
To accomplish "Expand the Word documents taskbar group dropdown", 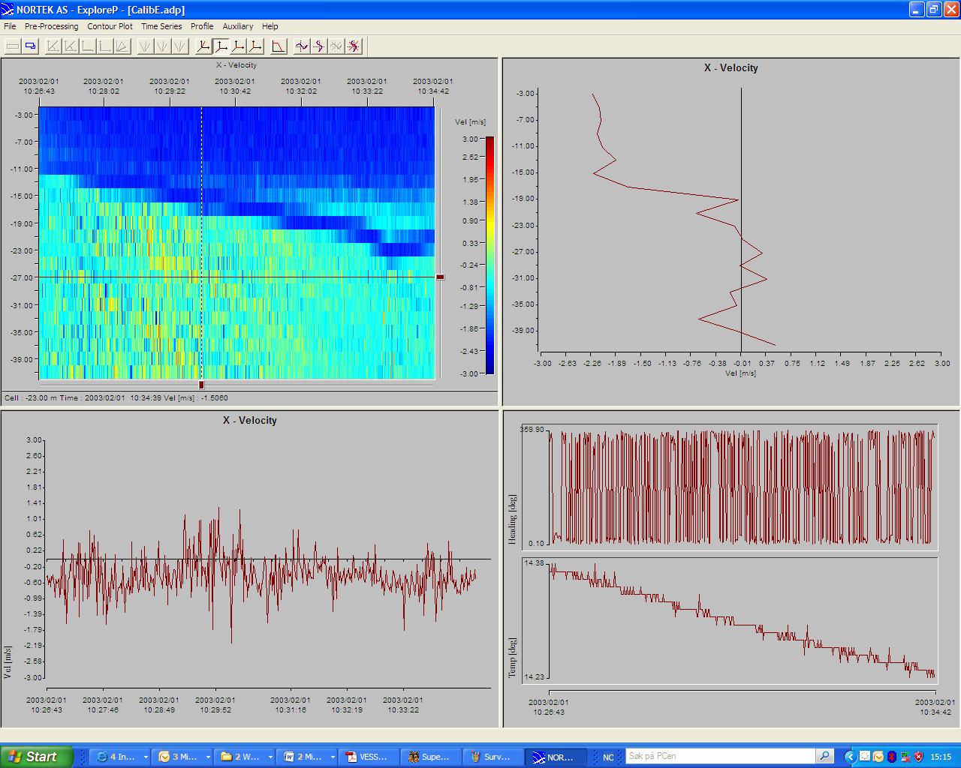I will coord(332,757).
